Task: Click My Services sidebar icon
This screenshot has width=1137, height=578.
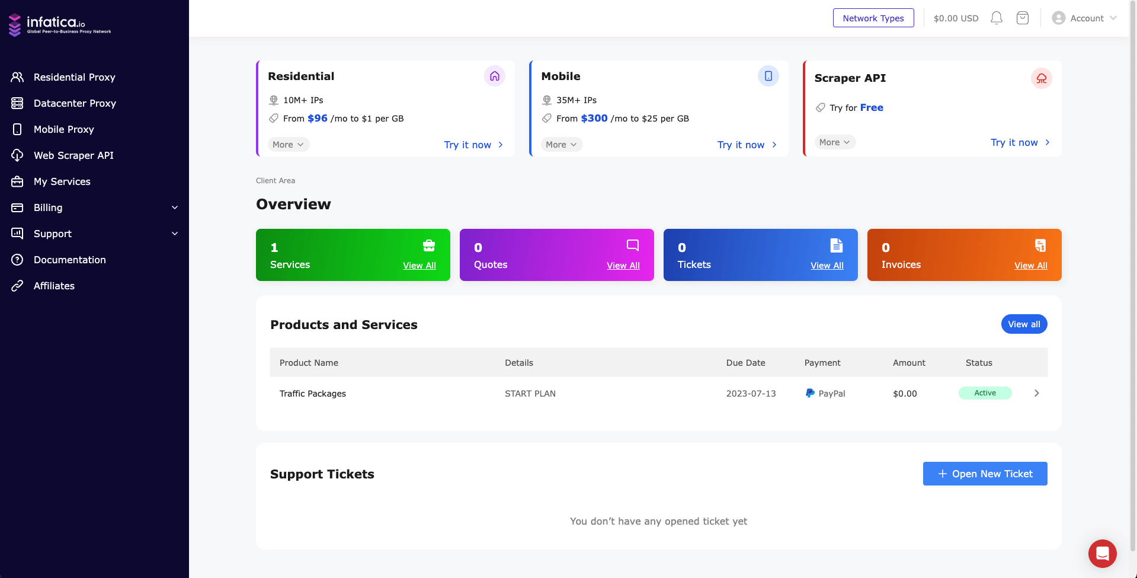Action: [17, 181]
